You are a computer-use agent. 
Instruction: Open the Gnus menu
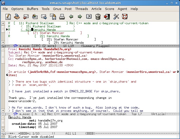coord(57,9)
